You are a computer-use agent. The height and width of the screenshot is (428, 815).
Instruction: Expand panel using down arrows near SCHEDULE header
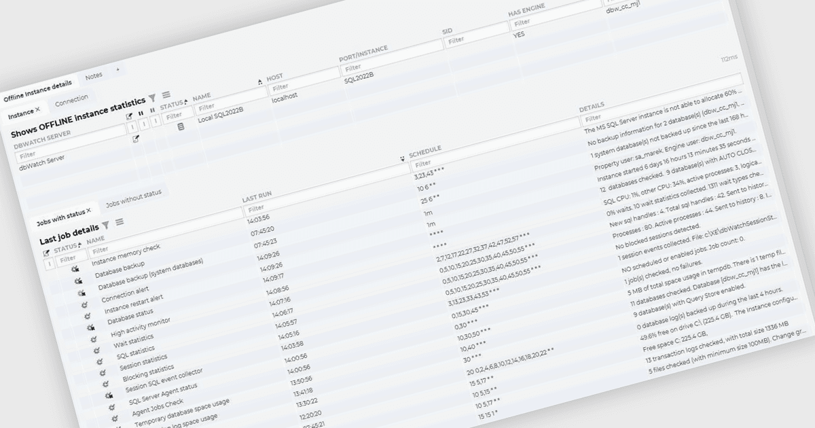point(403,158)
